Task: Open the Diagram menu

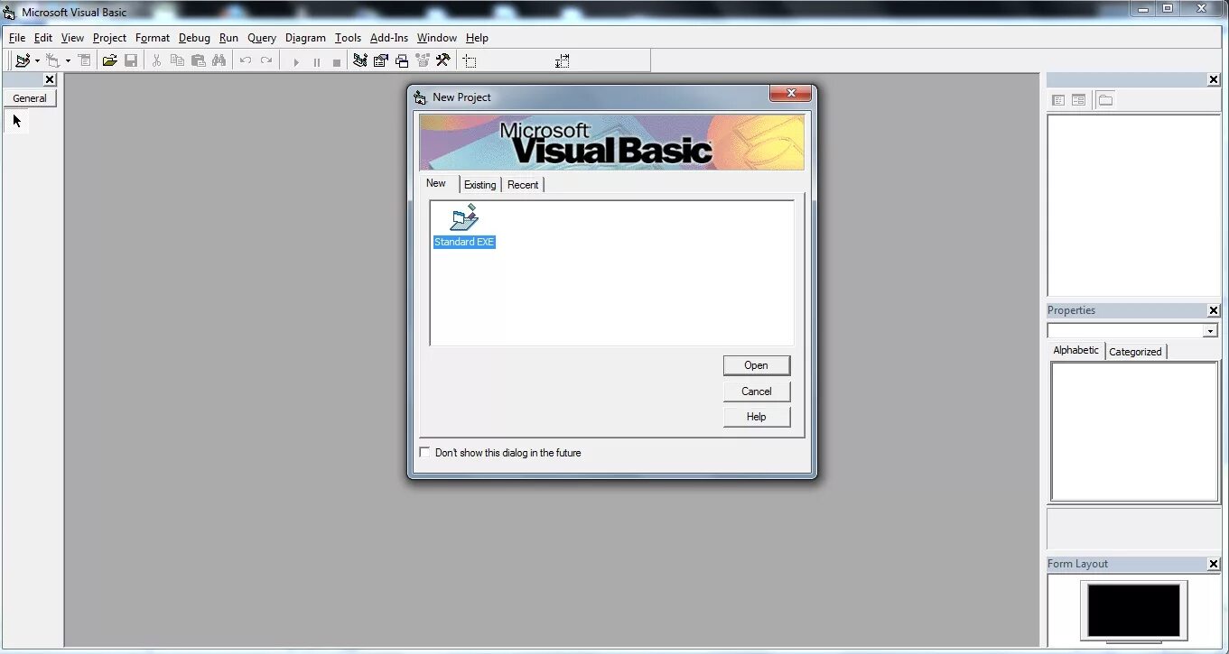Action: click(305, 38)
